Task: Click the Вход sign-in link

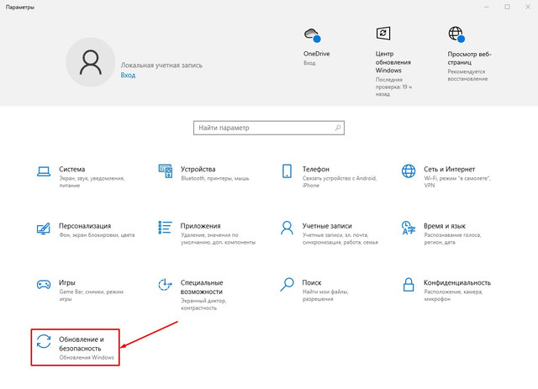Action: pyautogui.click(x=128, y=76)
